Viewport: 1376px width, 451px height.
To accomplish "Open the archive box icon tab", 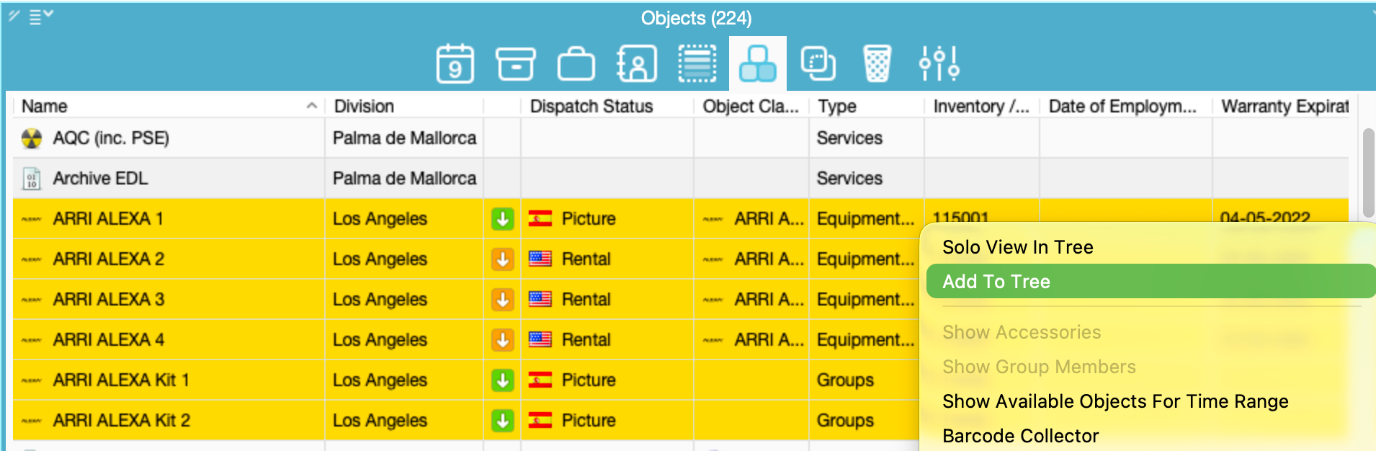I will [516, 63].
